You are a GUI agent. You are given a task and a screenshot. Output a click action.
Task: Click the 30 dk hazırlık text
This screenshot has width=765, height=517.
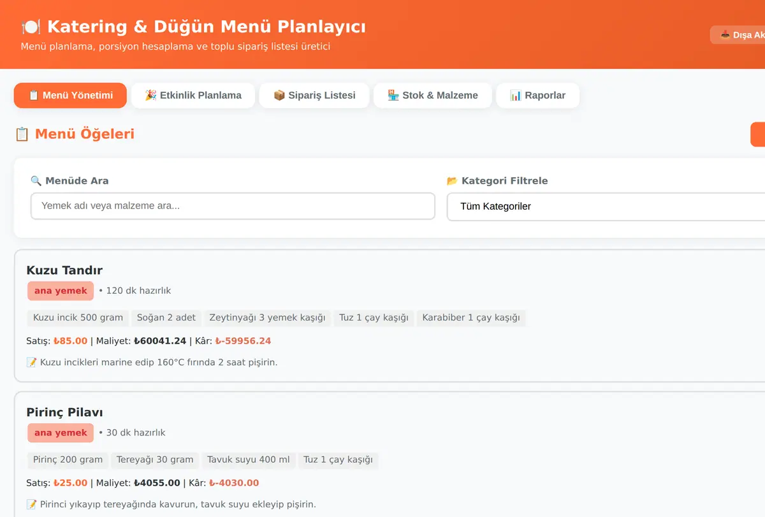pyautogui.click(x=136, y=433)
